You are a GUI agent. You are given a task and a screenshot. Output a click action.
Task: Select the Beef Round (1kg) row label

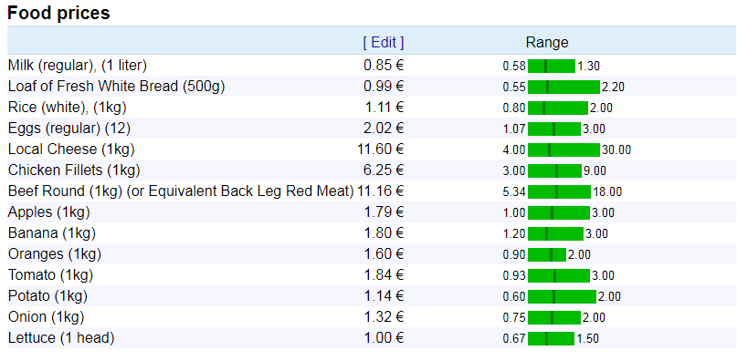[181, 191]
